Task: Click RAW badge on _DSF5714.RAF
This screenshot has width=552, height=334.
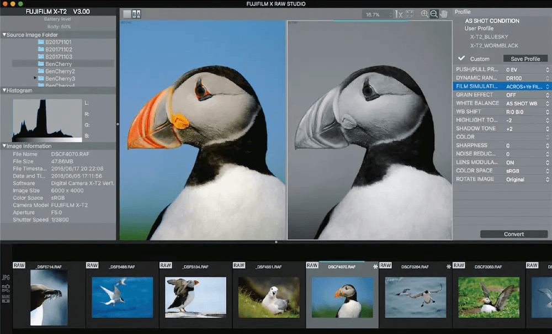Action: [x=19, y=266]
